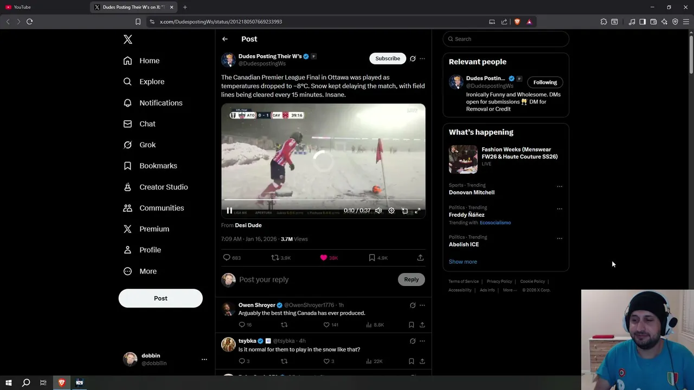Open Profile page

(142, 250)
